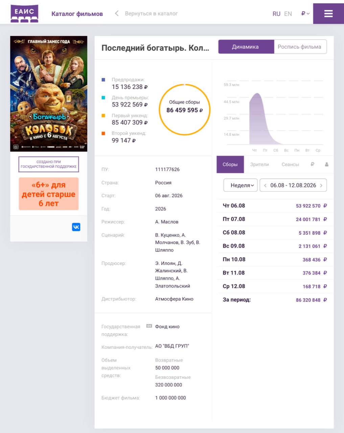This screenshot has height=433, width=344.
Task: Switch to Динамика view
Action: click(246, 47)
